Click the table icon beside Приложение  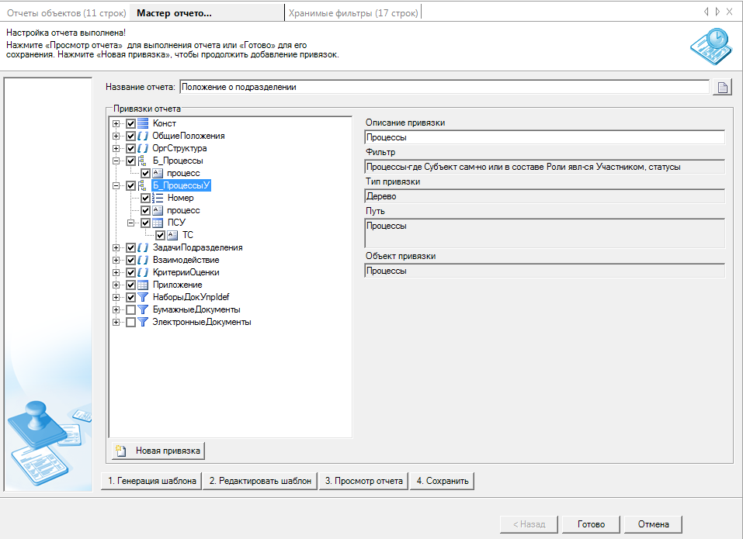coord(143,285)
